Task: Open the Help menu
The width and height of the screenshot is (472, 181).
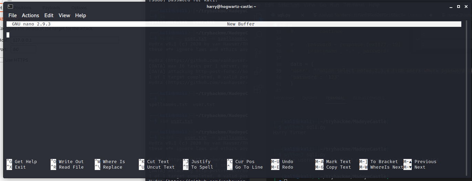Action: (x=81, y=15)
